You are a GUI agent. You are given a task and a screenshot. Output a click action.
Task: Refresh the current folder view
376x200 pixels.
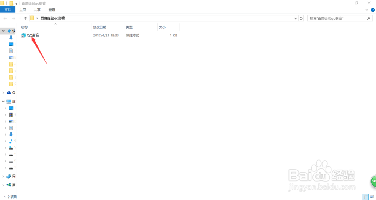(301, 18)
